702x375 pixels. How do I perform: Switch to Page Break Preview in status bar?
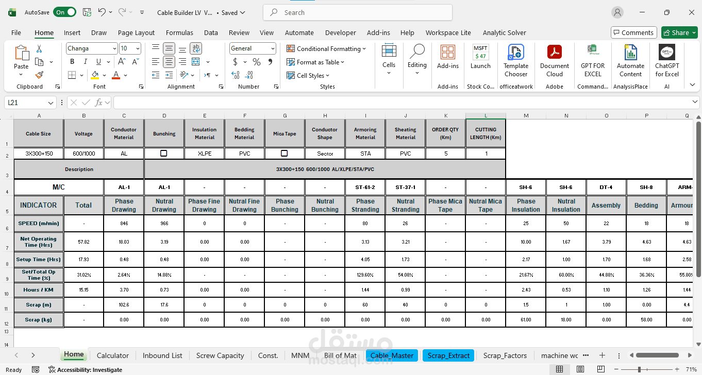pyautogui.click(x=601, y=369)
